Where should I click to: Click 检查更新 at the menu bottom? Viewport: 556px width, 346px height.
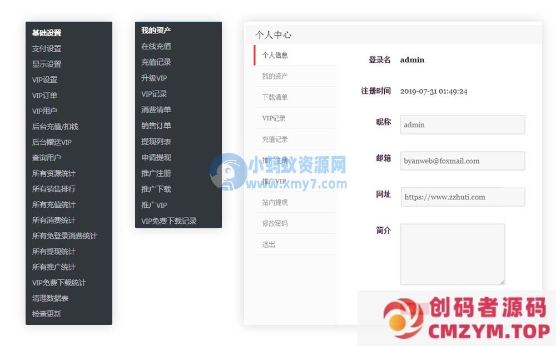(47, 314)
